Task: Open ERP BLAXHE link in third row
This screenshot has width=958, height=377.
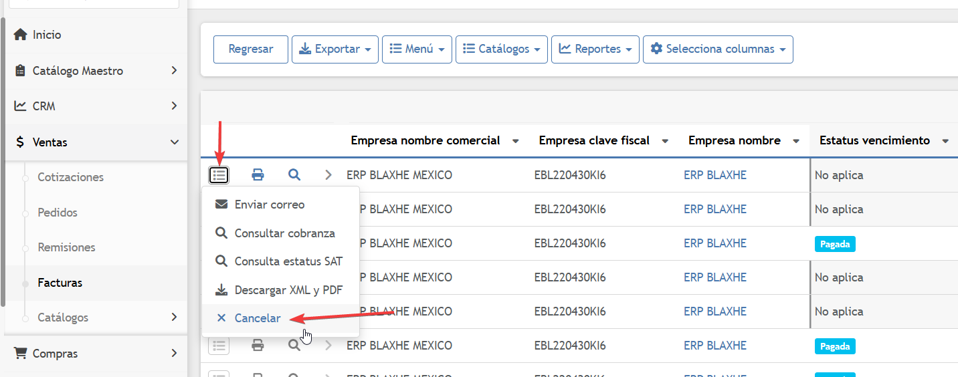Action: tap(715, 243)
